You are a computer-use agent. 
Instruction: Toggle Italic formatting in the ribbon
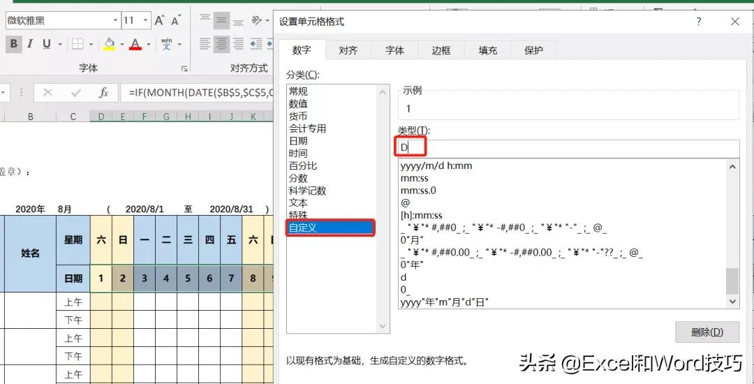click(x=30, y=44)
